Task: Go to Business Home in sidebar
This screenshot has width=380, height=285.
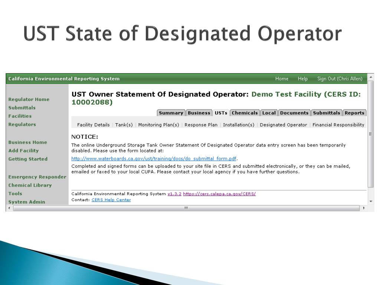Action: 27,142
